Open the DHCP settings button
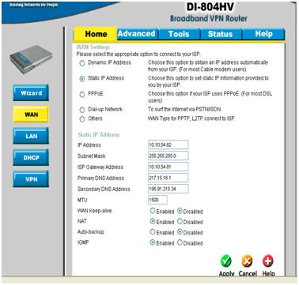The height and width of the screenshot is (285, 299). tap(31, 157)
